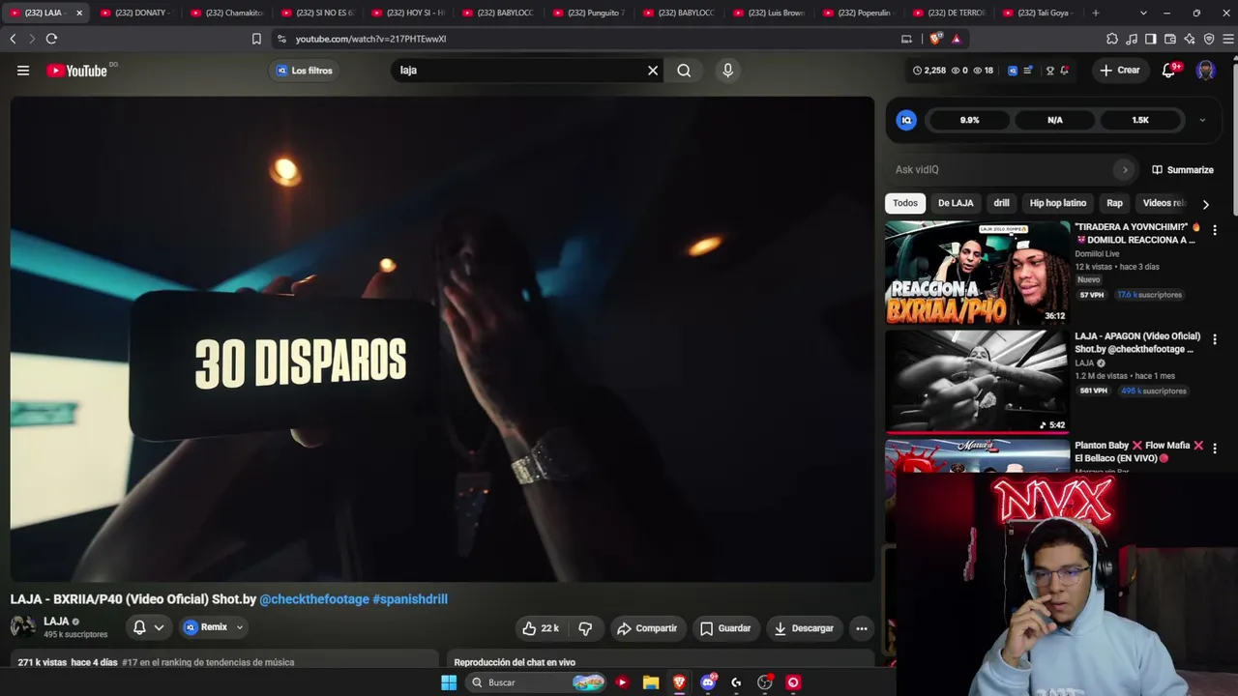This screenshot has width=1238, height=696.
Task: Dislike the video with thumbs down
Action: (586, 628)
